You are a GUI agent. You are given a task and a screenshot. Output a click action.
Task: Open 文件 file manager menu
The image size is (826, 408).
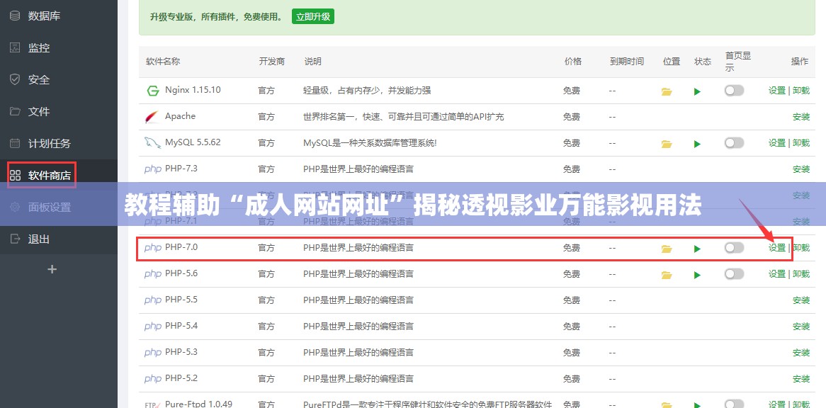(x=39, y=112)
